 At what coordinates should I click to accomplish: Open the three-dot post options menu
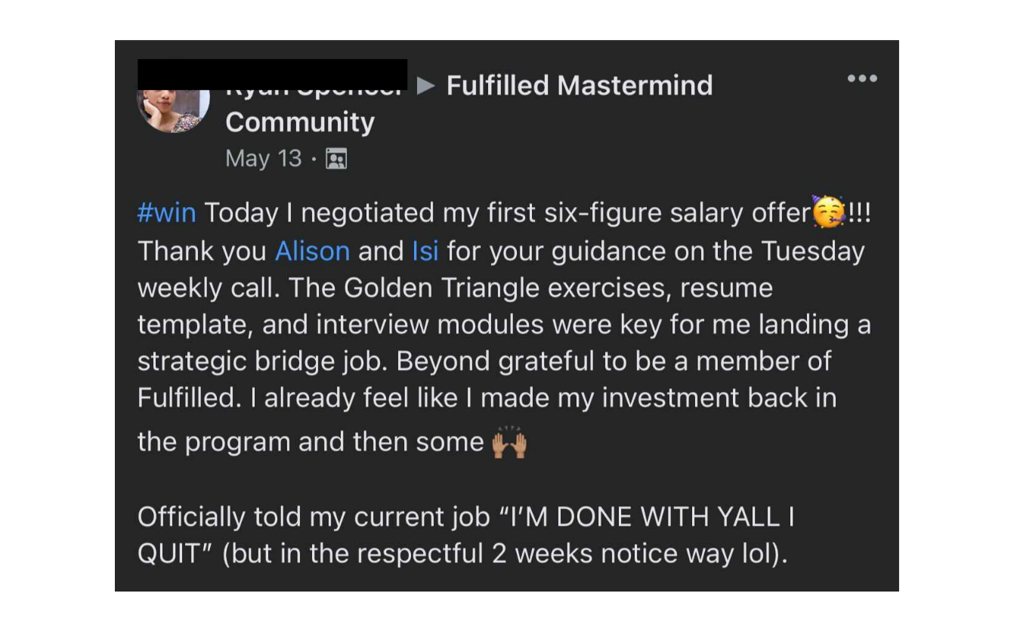[x=862, y=79]
